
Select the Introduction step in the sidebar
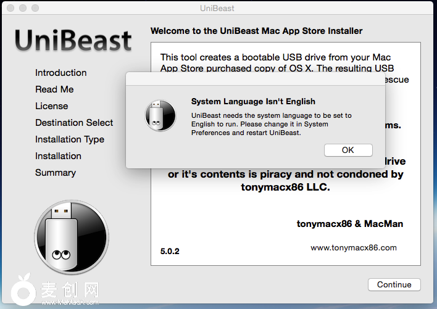(x=60, y=73)
